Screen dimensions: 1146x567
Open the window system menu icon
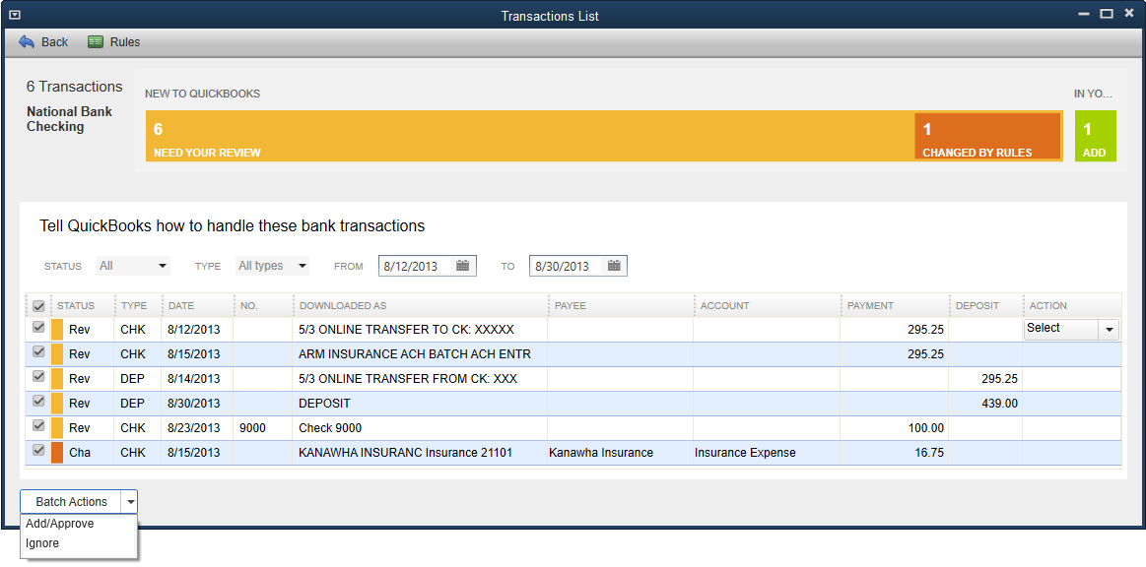(14, 15)
